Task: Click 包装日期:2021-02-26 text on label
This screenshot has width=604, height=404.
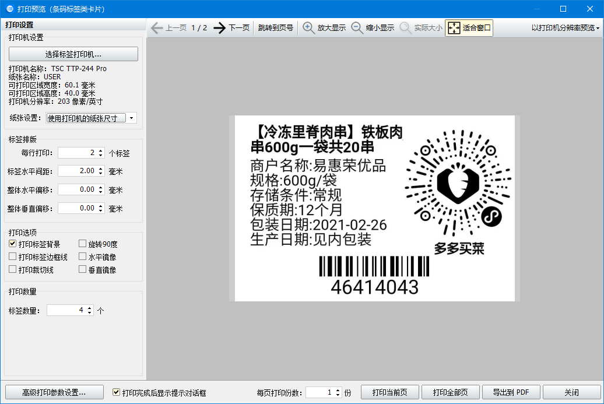Action: click(318, 225)
